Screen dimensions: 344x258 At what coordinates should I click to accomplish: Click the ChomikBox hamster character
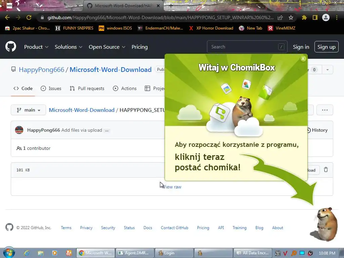(325, 224)
